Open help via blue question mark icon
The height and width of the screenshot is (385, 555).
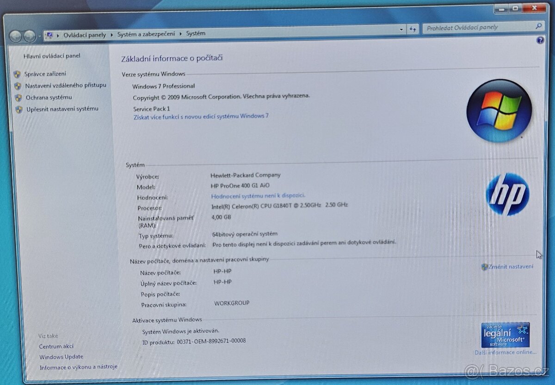pos(540,41)
